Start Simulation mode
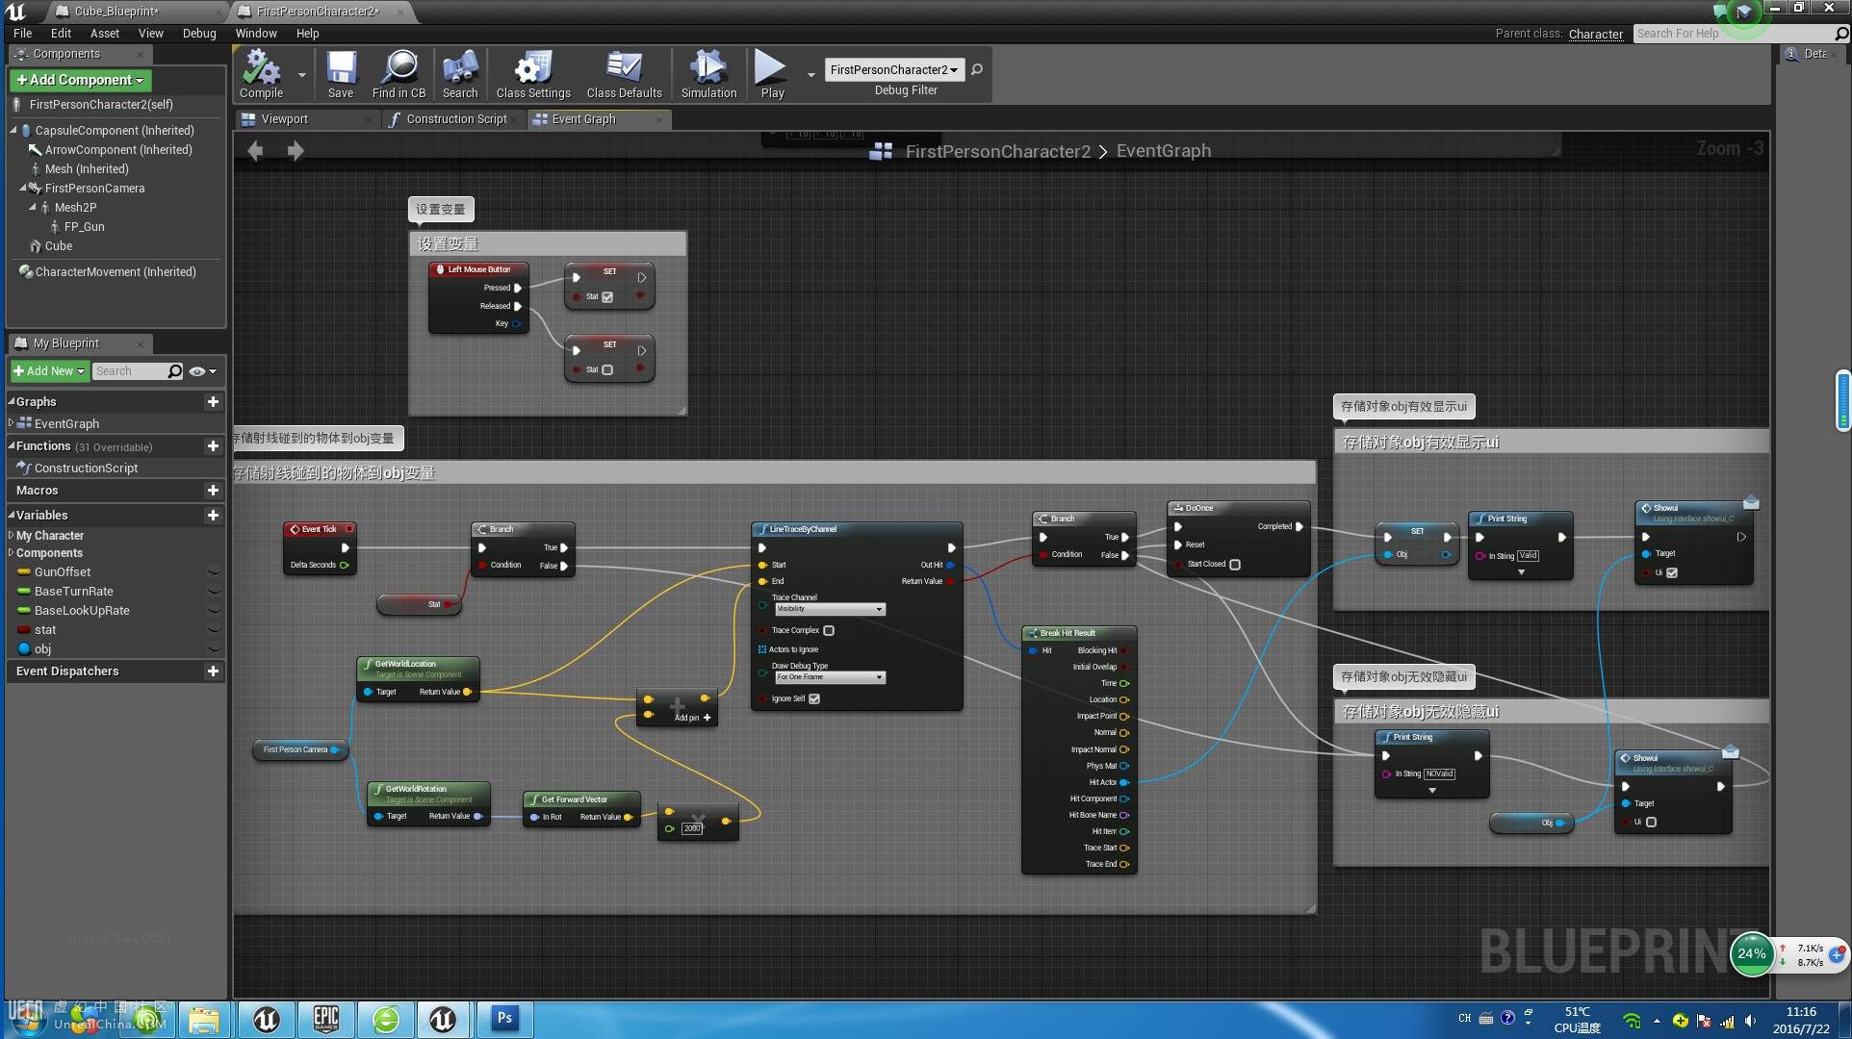 click(708, 74)
